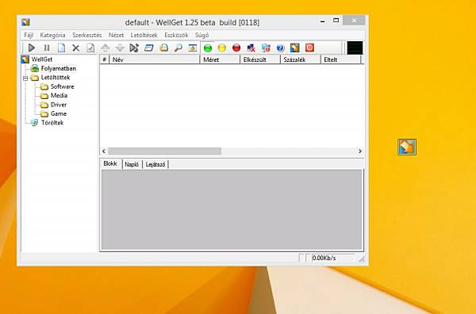Viewport: 476px width, 314px height.
Task: Delete task with the X toolbar icon
Action: pyautogui.click(x=76, y=48)
